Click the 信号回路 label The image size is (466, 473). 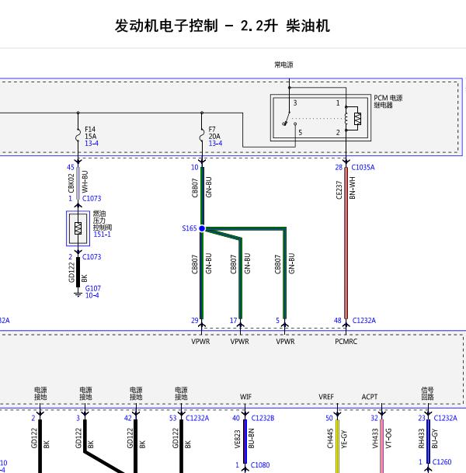click(x=427, y=394)
